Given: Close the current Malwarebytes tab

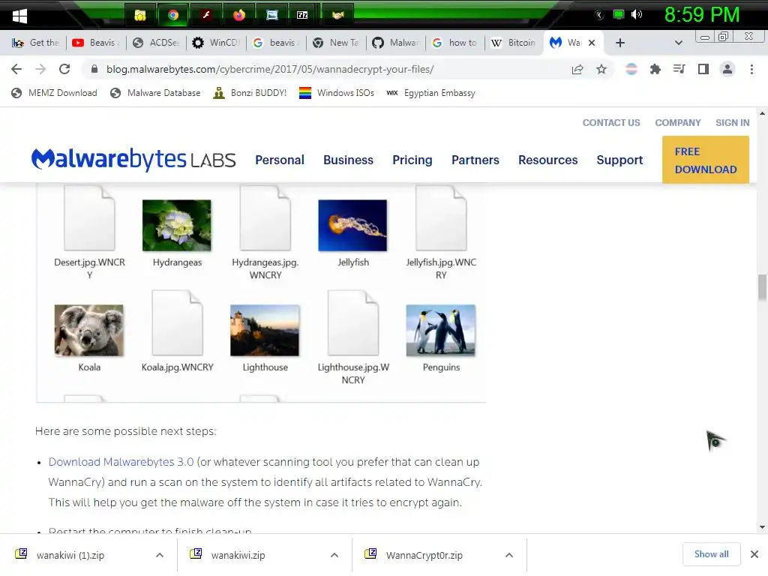Looking at the screenshot, I should click(592, 43).
